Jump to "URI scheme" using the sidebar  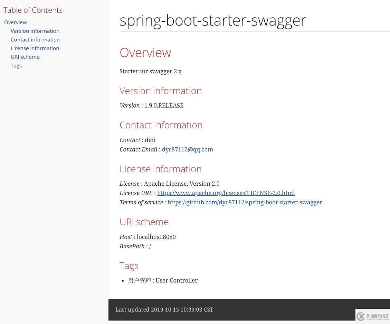pos(25,57)
